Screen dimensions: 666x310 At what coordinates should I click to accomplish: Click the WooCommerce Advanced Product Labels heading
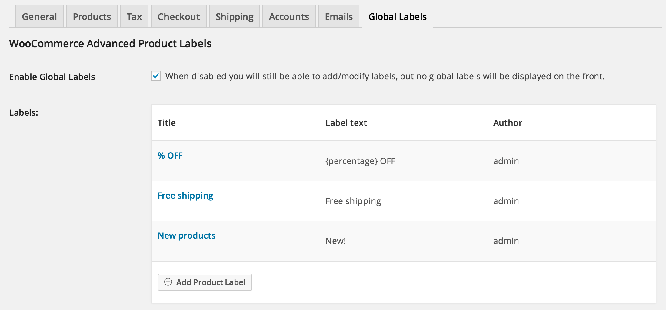(110, 43)
